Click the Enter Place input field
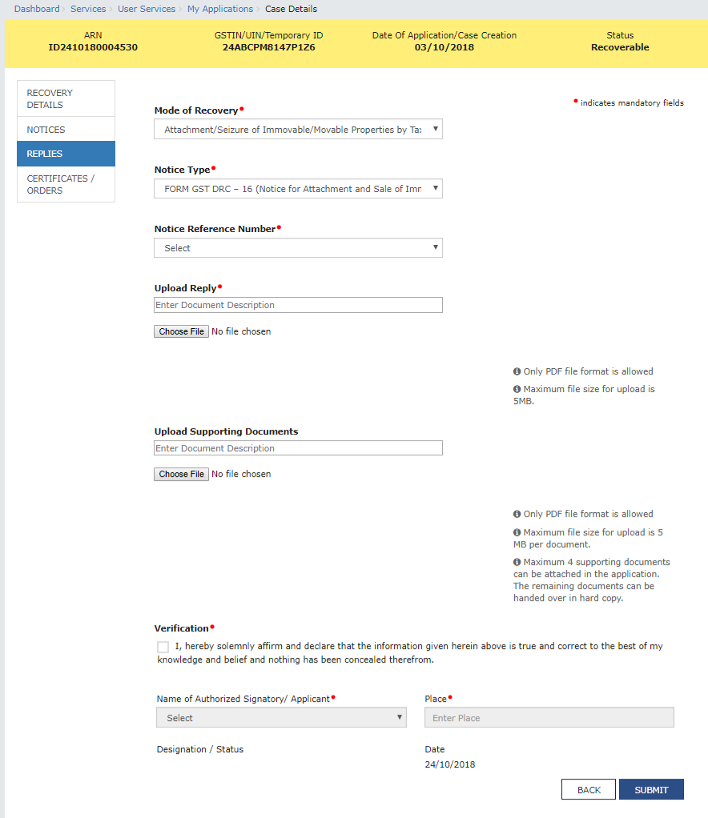 (x=549, y=717)
